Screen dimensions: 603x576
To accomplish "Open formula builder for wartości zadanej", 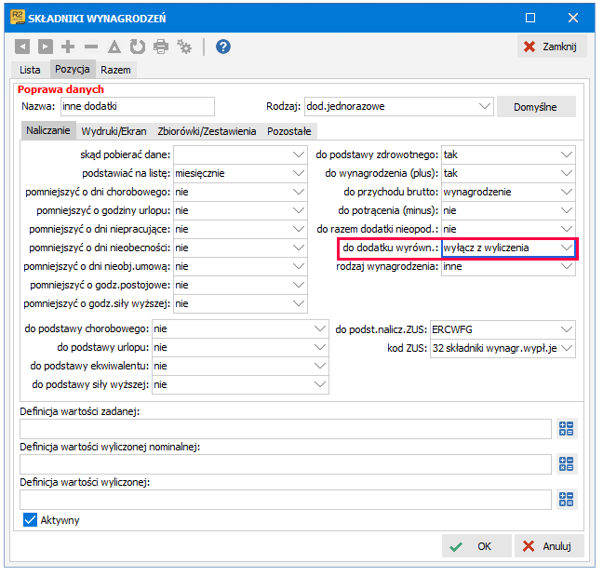I will click(567, 429).
